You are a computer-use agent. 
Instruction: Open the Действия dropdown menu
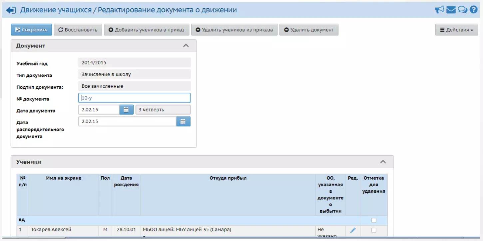click(457, 30)
